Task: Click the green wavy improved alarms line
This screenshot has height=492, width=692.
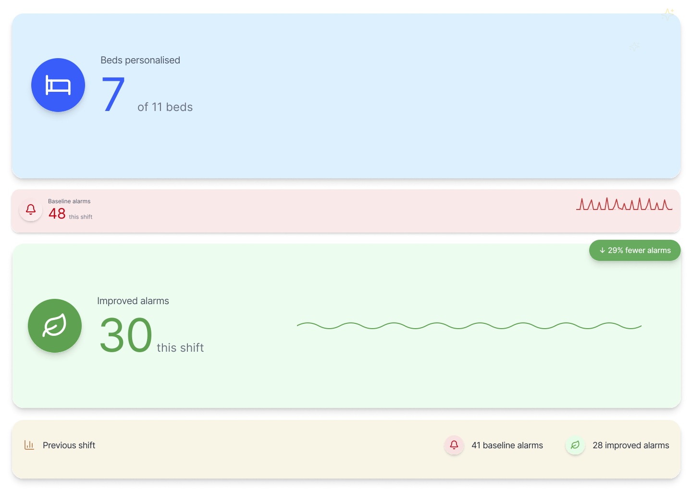Action: [x=469, y=326]
